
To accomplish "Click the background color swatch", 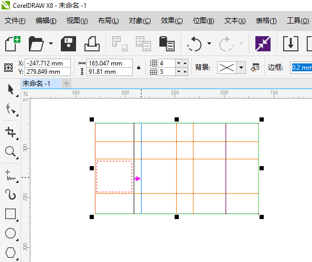I will point(227,68).
